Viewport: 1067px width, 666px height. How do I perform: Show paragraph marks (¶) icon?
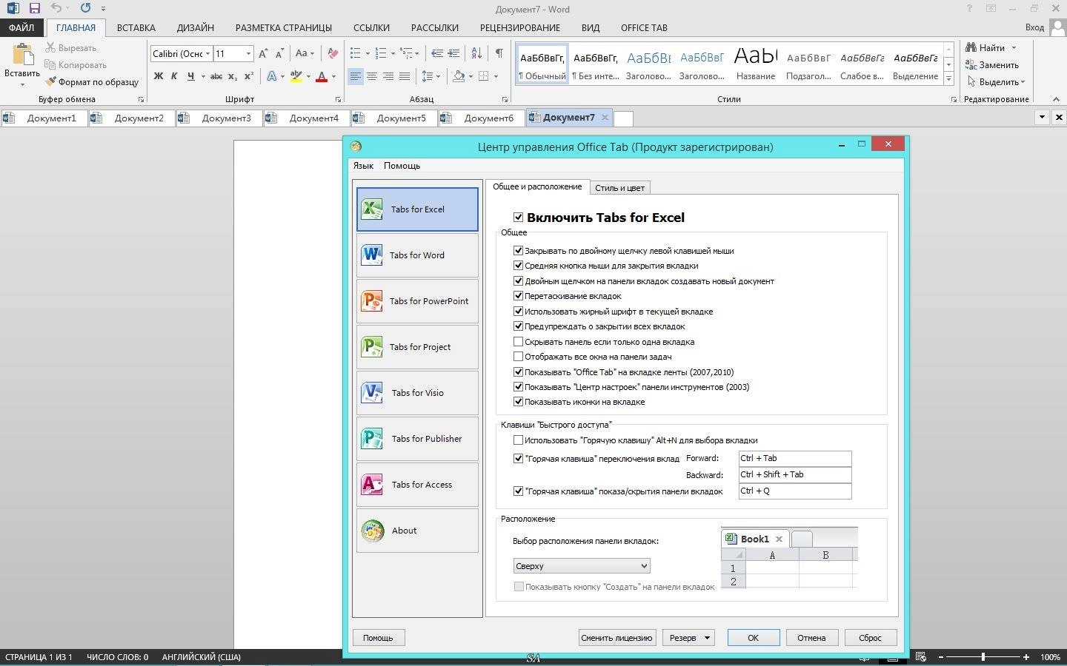(x=499, y=53)
